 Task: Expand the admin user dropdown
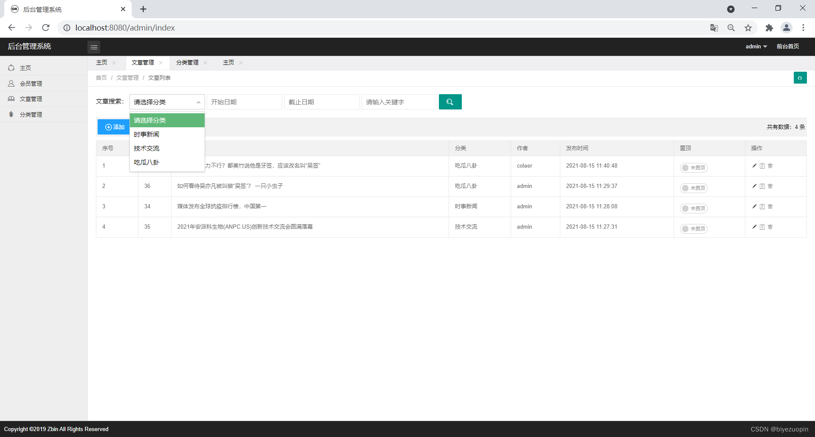(756, 46)
